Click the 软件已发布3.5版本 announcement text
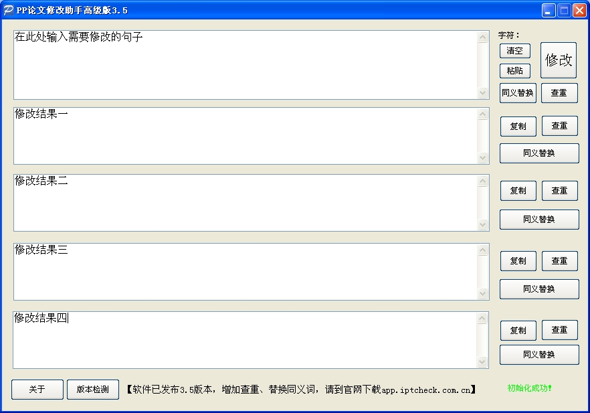590x413 pixels. [x=301, y=390]
